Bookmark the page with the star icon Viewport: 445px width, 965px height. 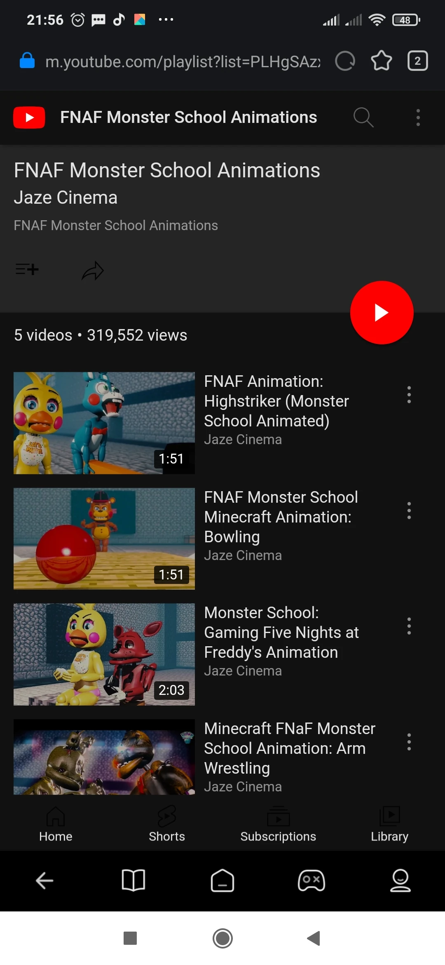(382, 61)
